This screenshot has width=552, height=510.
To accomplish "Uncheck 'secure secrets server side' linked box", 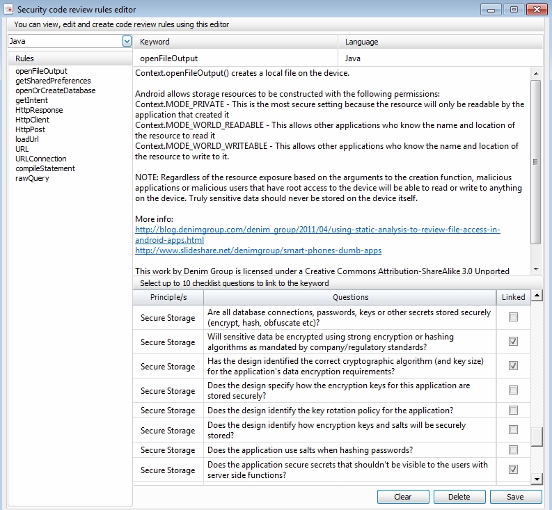I will tap(513, 470).
